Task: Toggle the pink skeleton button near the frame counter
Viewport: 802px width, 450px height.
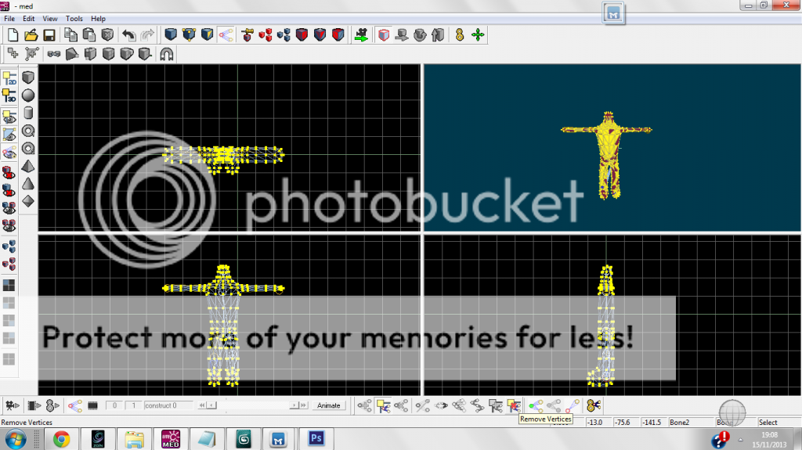Action: pos(75,405)
